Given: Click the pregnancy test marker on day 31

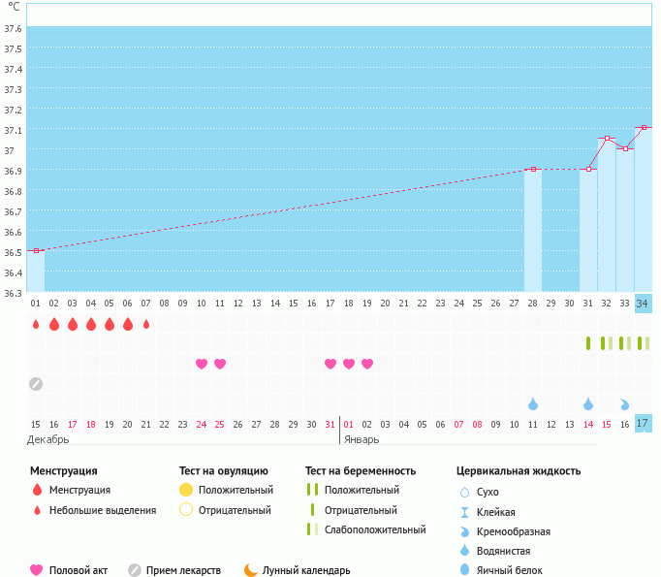Looking at the screenshot, I should (588, 343).
